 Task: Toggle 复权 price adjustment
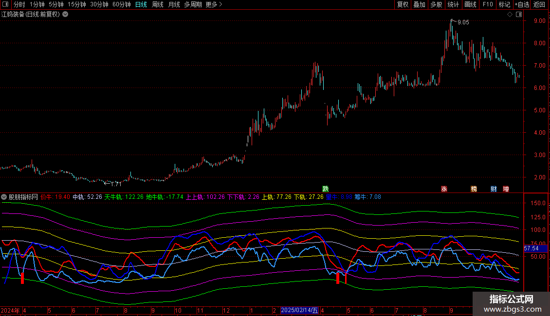tap(403, 5)
